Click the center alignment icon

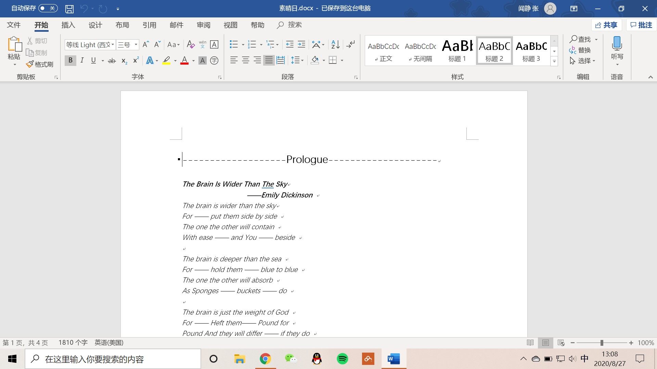point(246,60)
